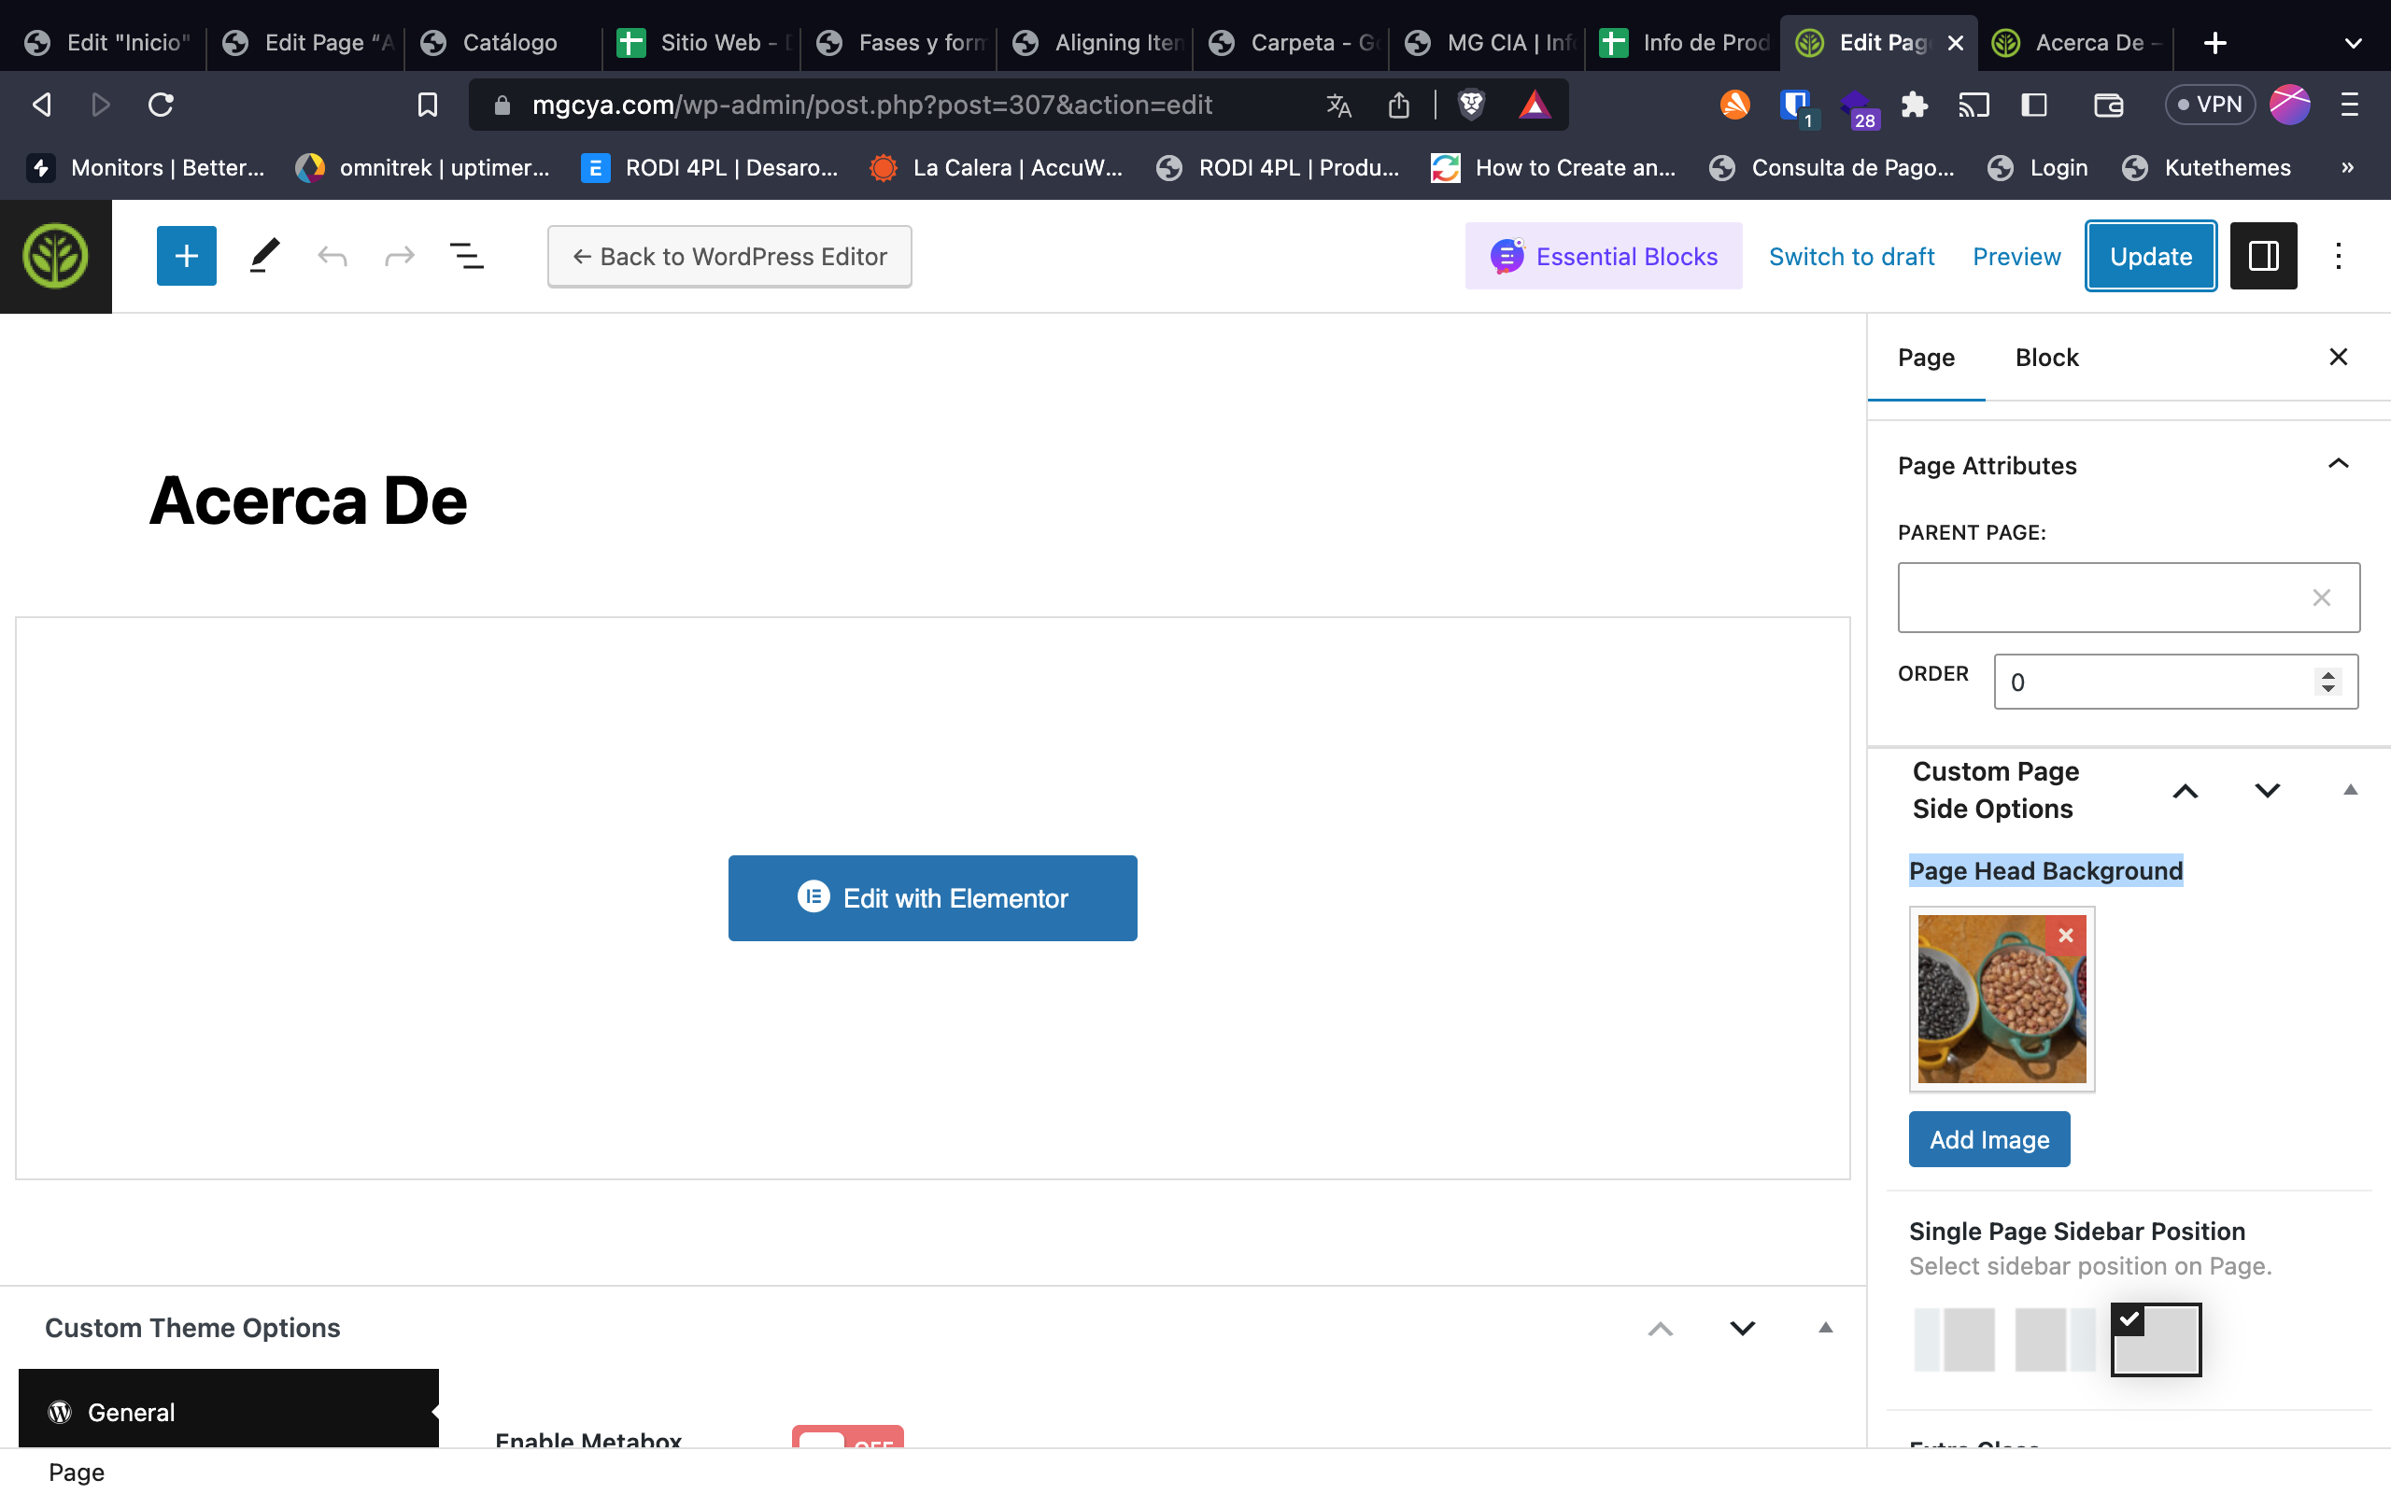Go back in browser history

41,105
